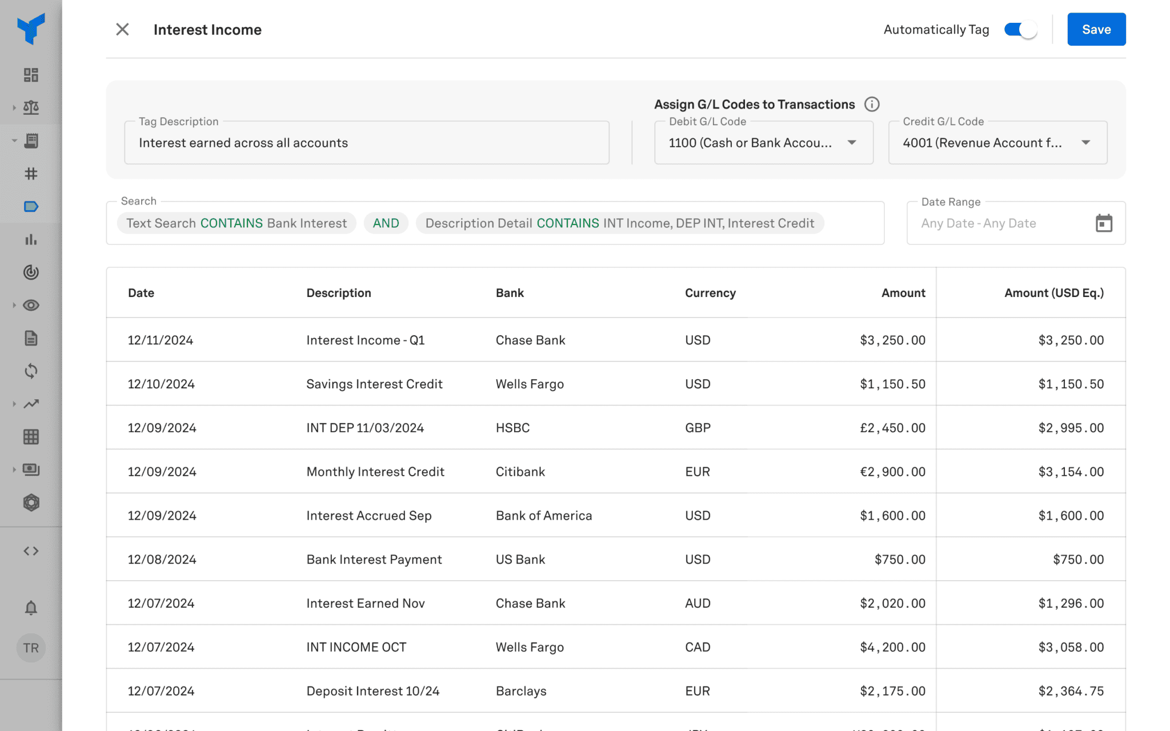
Task: Expand the sidebar scales section chevron
Action: click(14, 107)
